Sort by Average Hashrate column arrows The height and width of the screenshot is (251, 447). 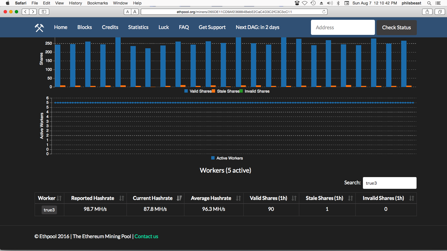point(238,198)
